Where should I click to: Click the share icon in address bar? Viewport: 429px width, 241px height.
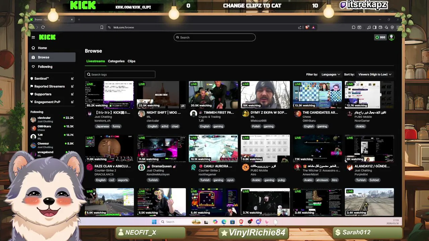pos(300,27)
